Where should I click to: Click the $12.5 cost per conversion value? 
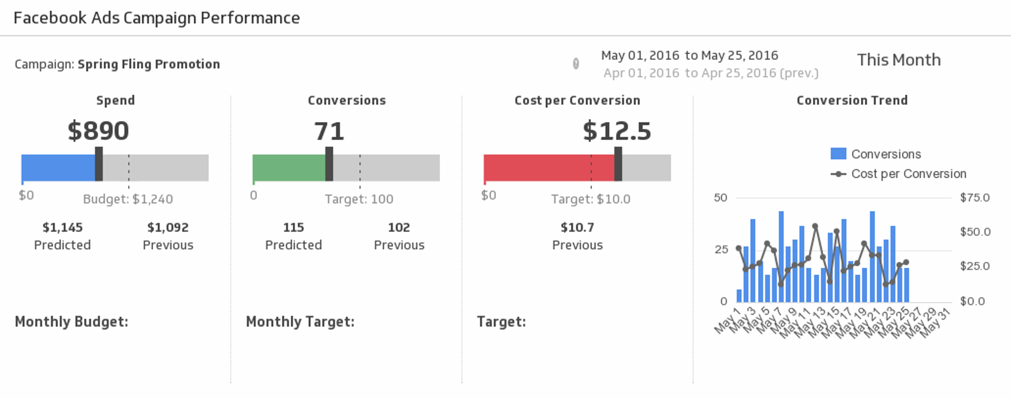pos(617,131)
